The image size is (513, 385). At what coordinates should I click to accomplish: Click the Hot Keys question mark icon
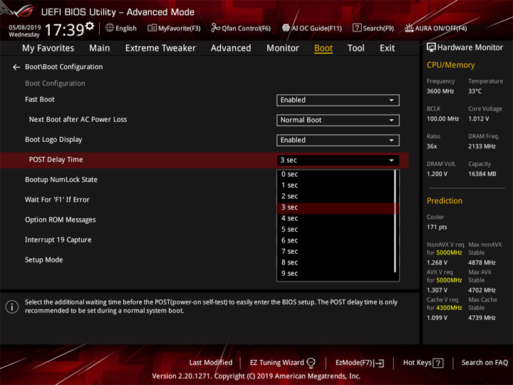coord(438,363)
